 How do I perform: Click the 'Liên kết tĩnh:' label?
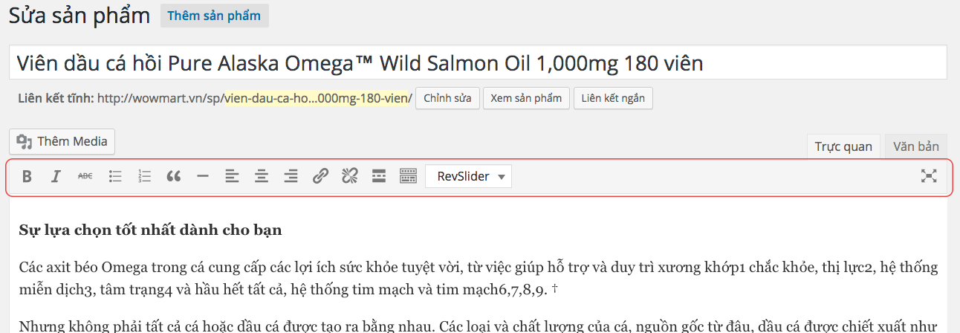(x=56, y=98)
